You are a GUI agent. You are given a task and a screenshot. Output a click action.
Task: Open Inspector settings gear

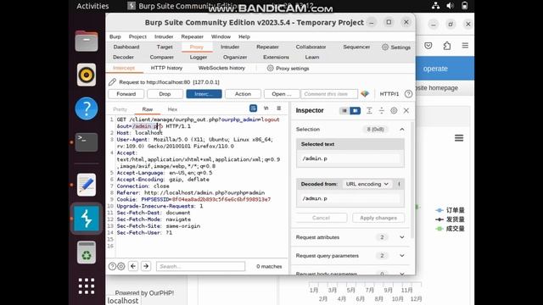(394, 111)
